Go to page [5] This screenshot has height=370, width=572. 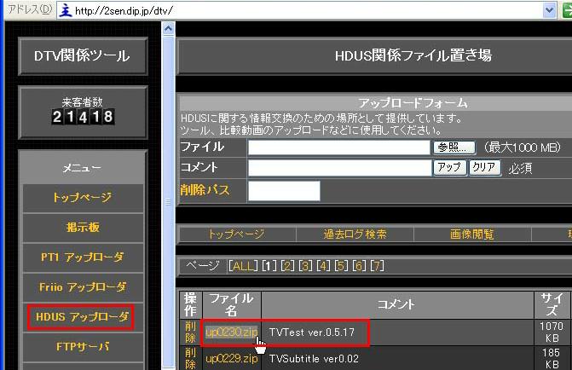[x=342, y=266]
